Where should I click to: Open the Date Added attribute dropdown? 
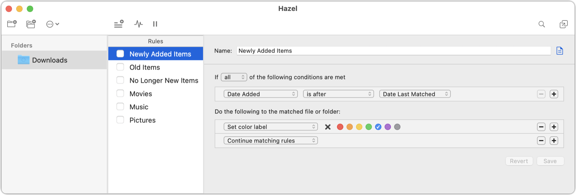[261, 94]
